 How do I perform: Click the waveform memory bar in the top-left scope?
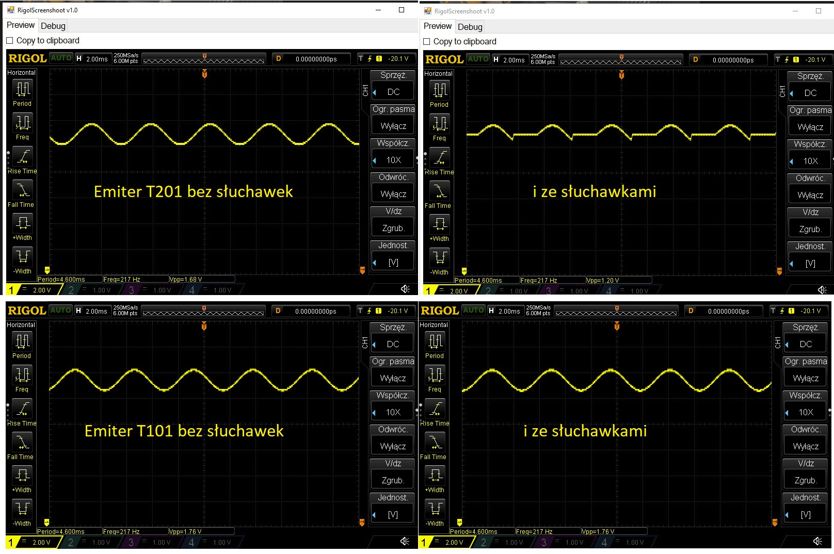point(204,59)
